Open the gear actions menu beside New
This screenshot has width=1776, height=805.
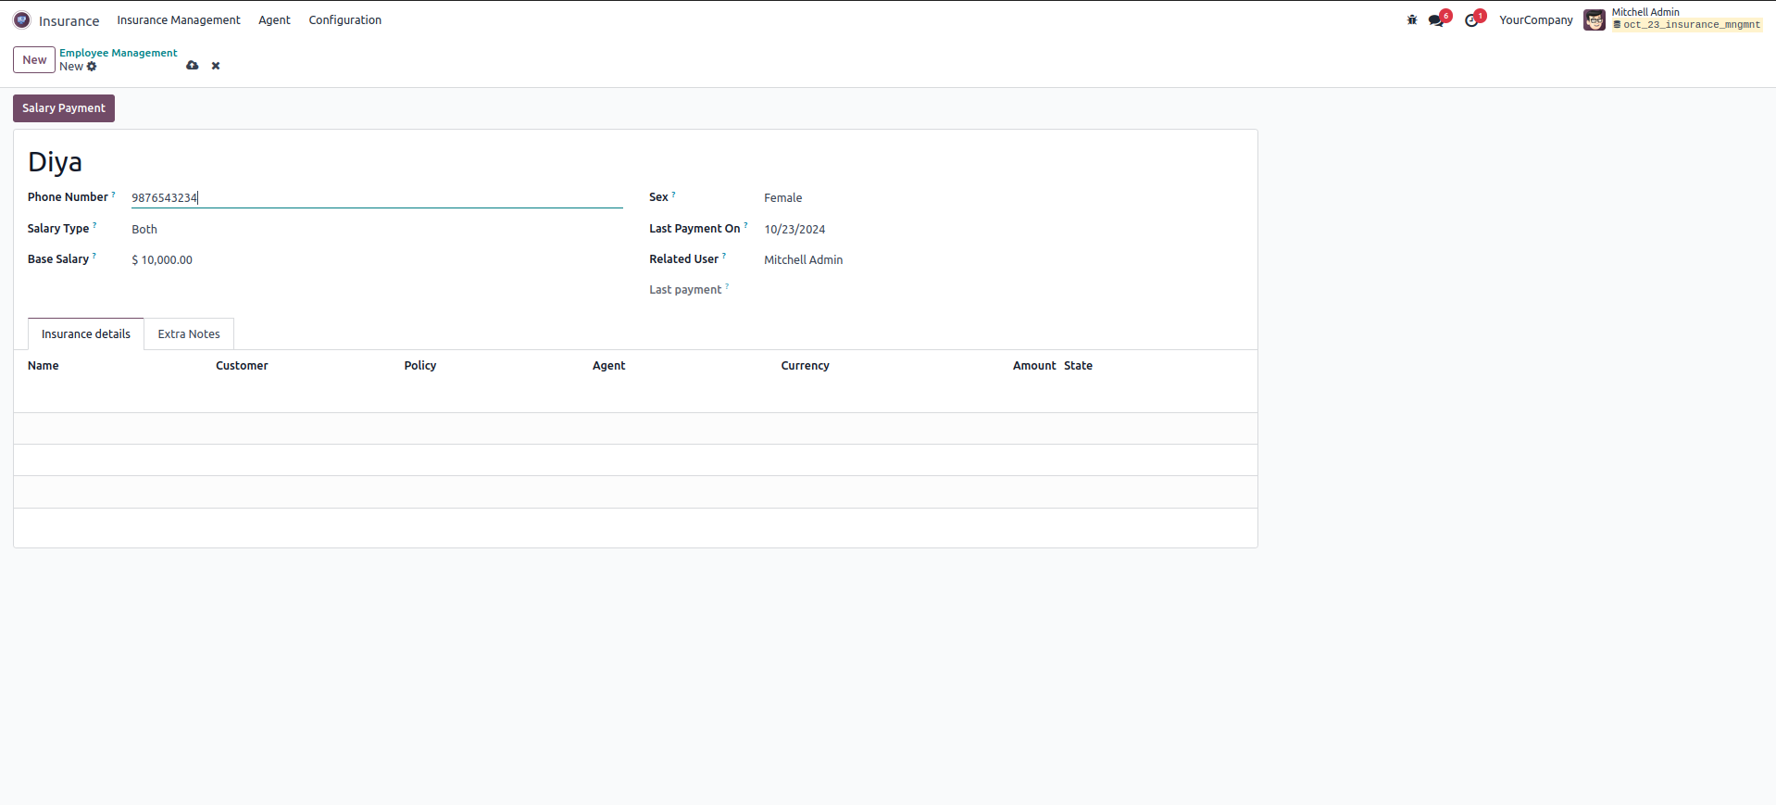coord(92,67)
